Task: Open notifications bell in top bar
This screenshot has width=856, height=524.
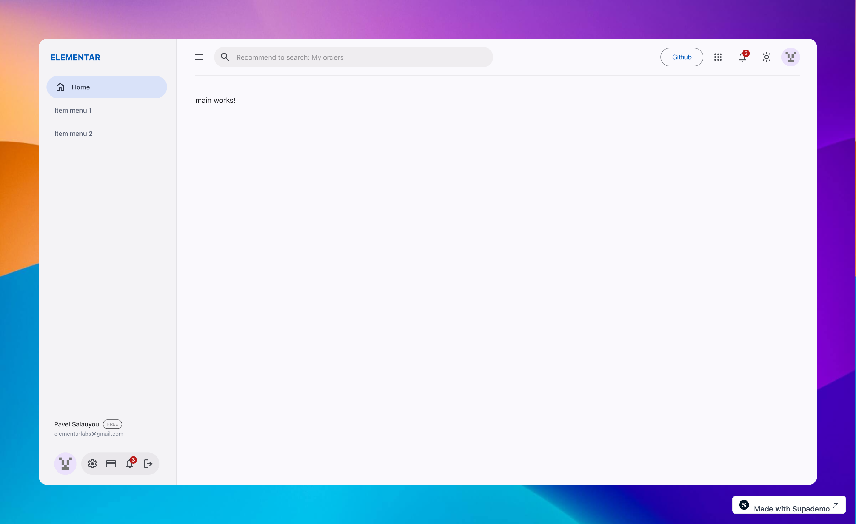Action: [742, 57]
